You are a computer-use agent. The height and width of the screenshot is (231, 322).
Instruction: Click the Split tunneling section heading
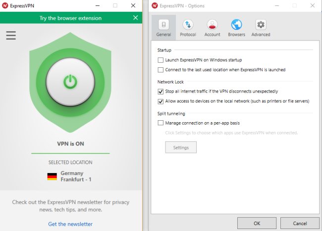point(171,114)
